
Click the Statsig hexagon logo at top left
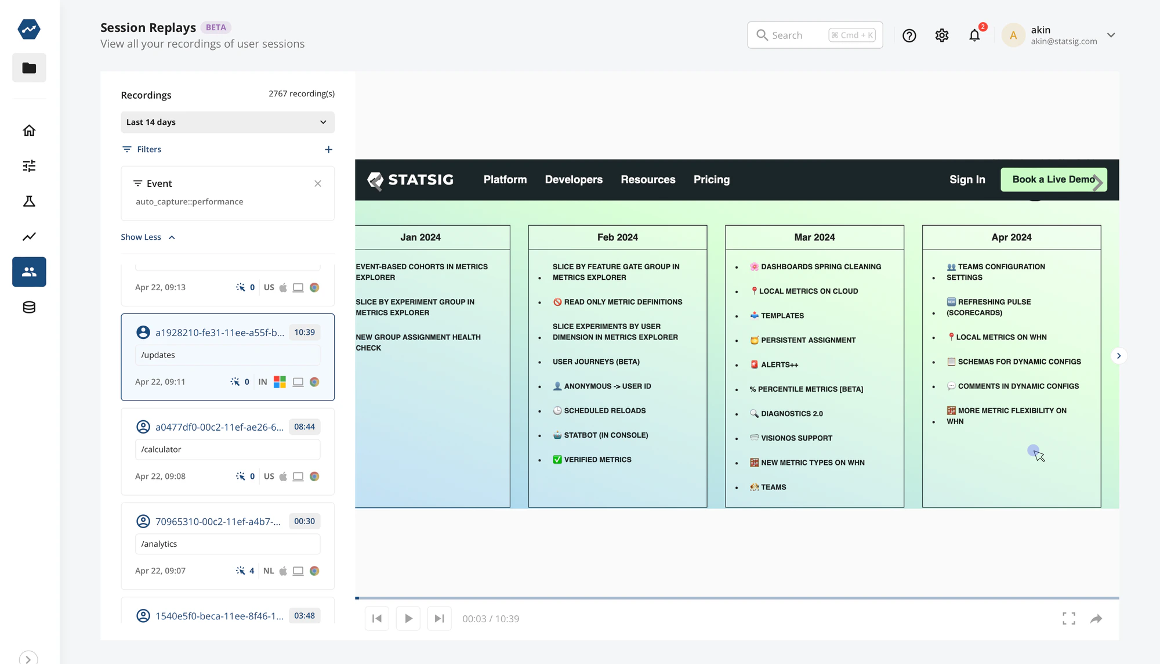[x=29, y=29]
